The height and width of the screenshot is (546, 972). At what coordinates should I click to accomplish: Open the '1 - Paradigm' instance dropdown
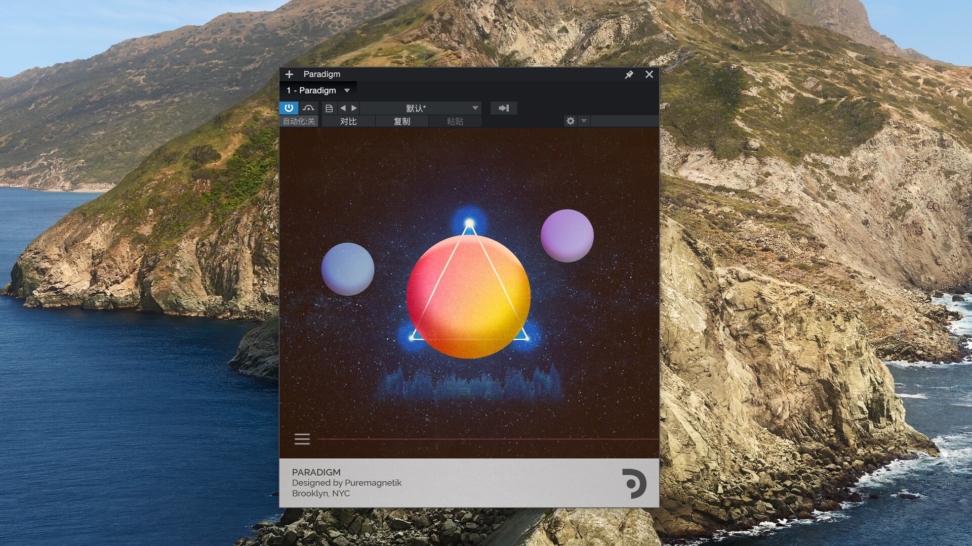click(318, 90)
